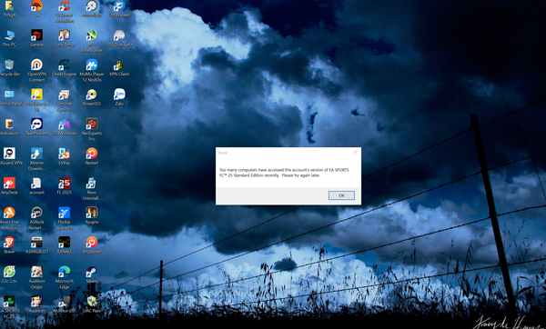Screen dimensions: 546x329
Task: Select the MuMu Player 12 shortcut
Action: pyautogui.click(x=92, y=70)
